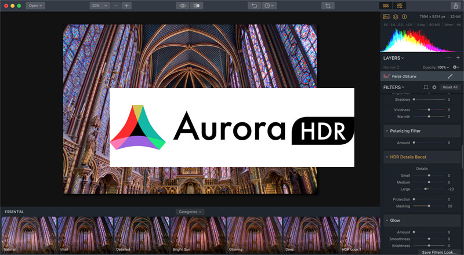The image size is (464, 255).
Task: Click the brush mask icon on layer
Action: (450, 76)
